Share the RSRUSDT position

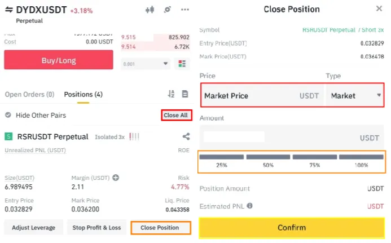(186, 136)
